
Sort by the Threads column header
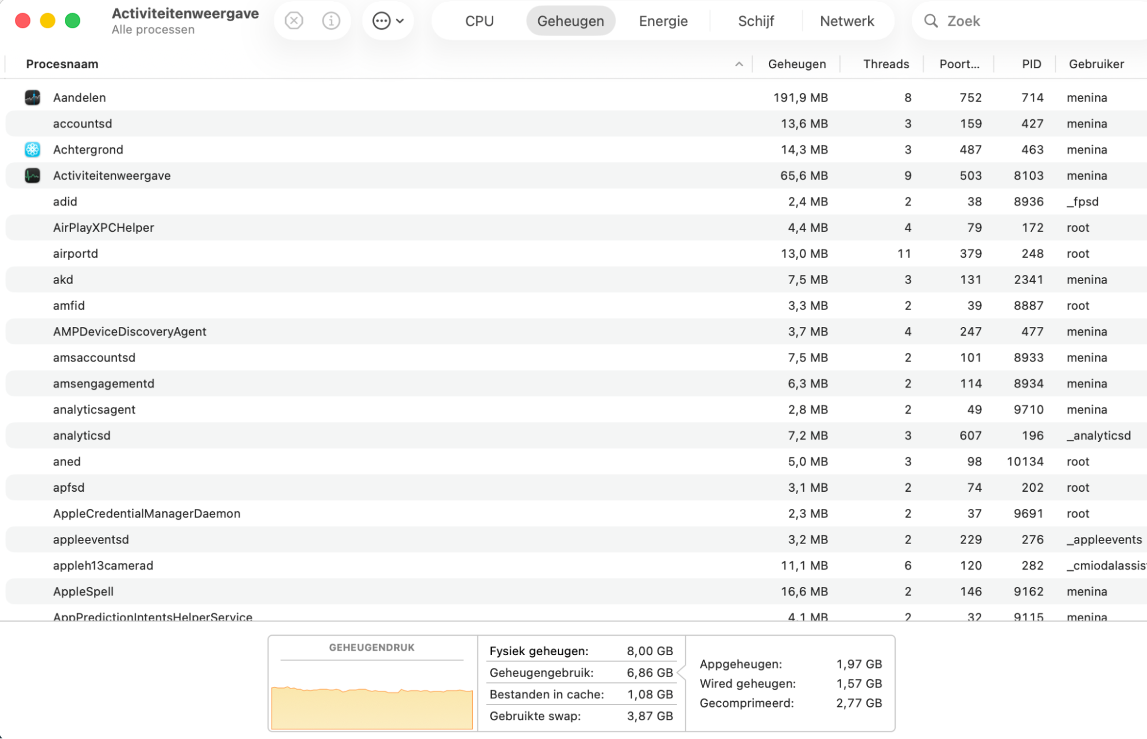coord(886,64)
